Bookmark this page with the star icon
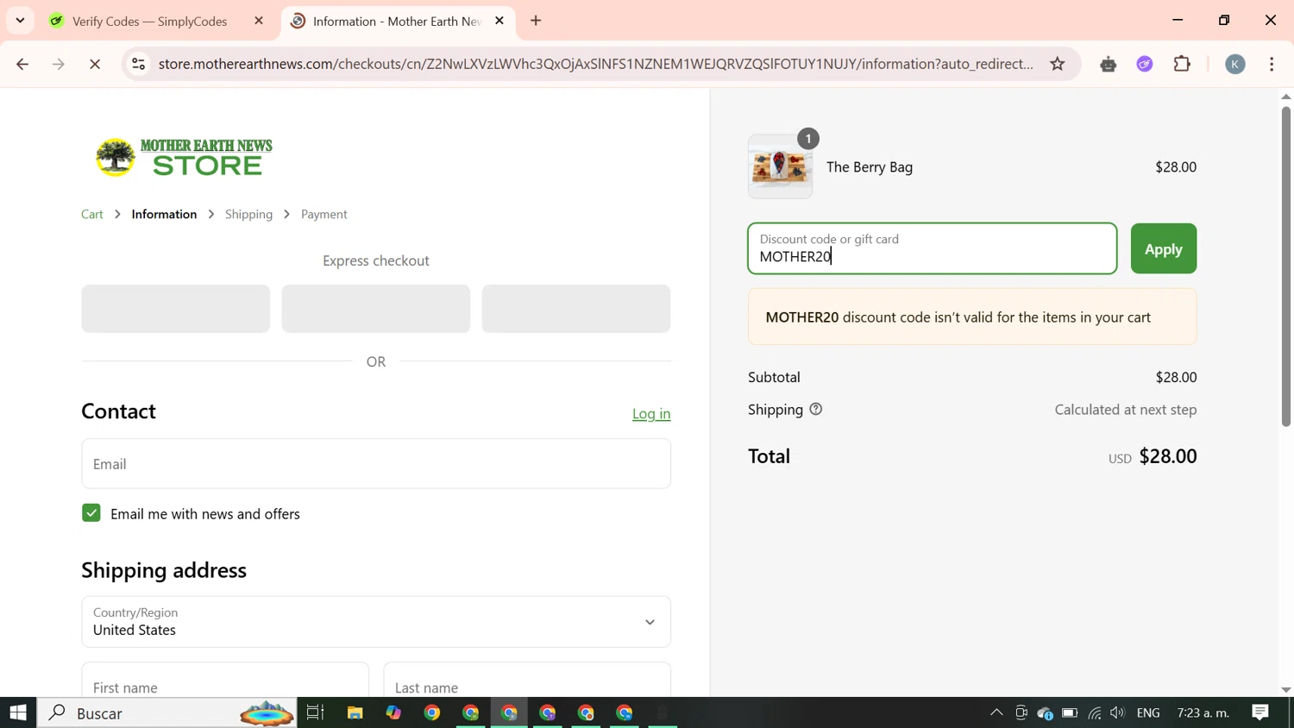Screen dimensions: 1294x728 (x=1058, y=64)
